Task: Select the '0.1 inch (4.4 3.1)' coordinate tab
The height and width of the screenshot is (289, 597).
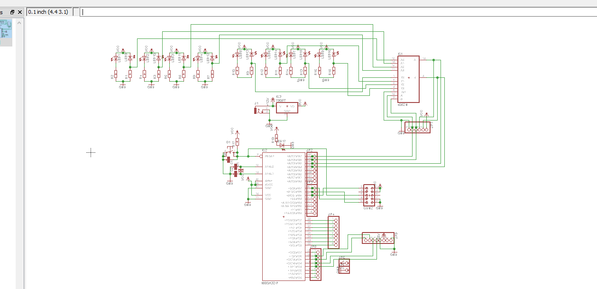Action: coord(49,11)
